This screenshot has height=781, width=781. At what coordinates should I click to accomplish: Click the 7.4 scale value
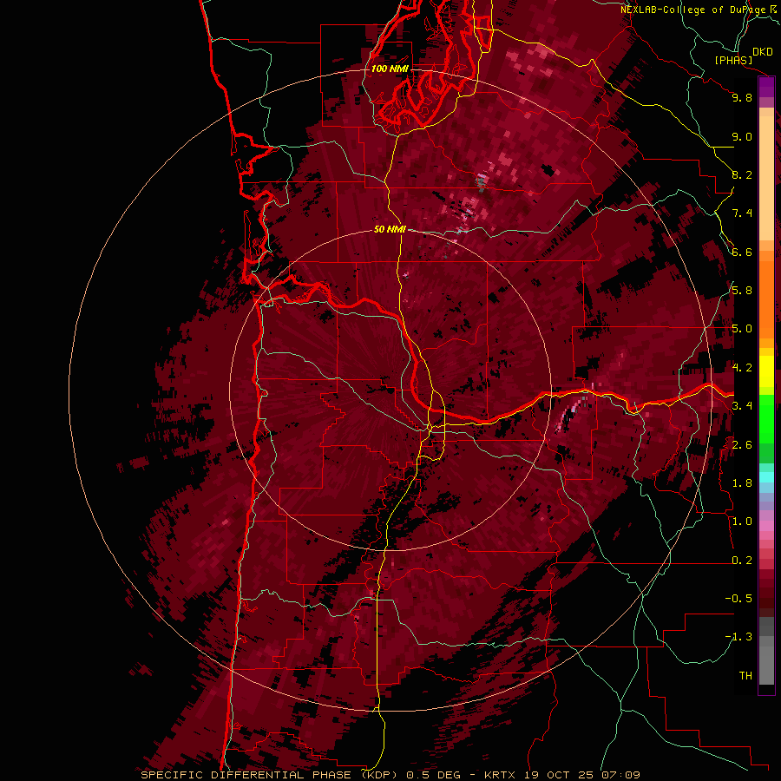[x=742, y=213]
